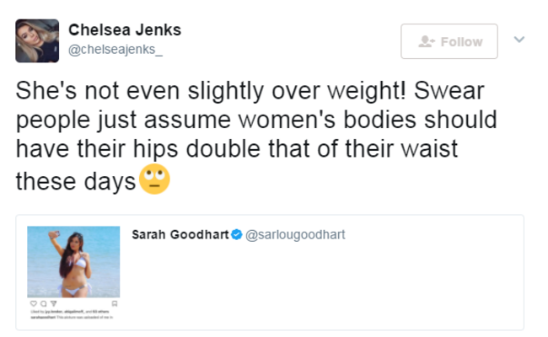The height and width of the screenshot is (337, 548).
Task: Click the "Liked by" line under the photo
Action: point(67,310)
